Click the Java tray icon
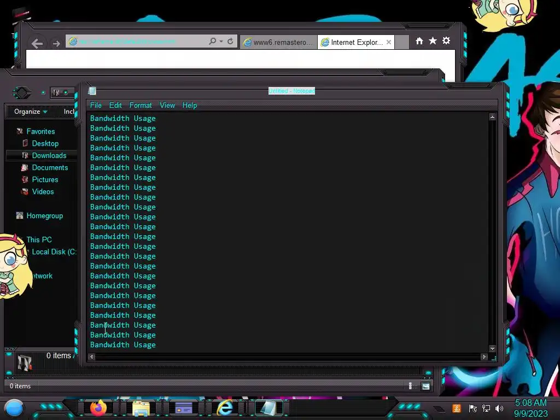Viewport: 560px width, 420px height. pos(457,409)
